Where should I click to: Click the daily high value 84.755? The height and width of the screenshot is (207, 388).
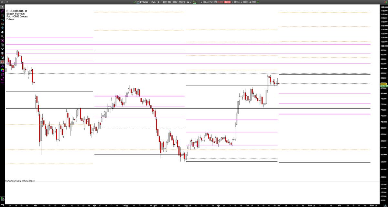pyautogui.click(x=236, y=2)
